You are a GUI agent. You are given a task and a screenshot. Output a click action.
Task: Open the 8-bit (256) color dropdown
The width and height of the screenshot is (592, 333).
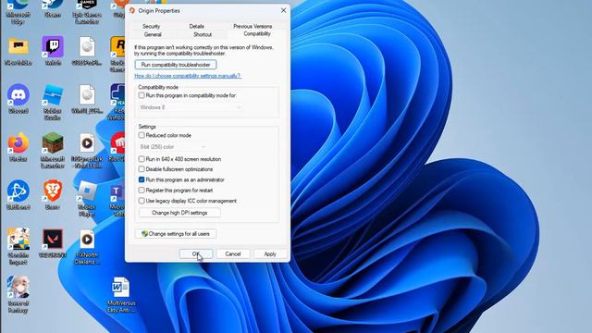[x=173, y=146]
